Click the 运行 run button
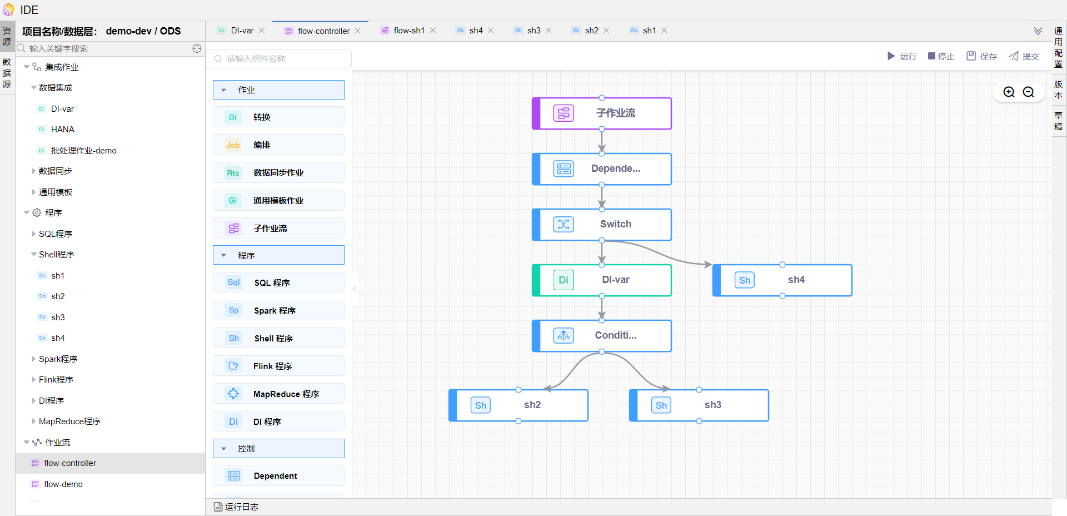The height and width of the screenshot is (516, 1067). (901, 56)
